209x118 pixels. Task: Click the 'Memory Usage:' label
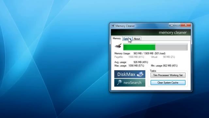122,53
